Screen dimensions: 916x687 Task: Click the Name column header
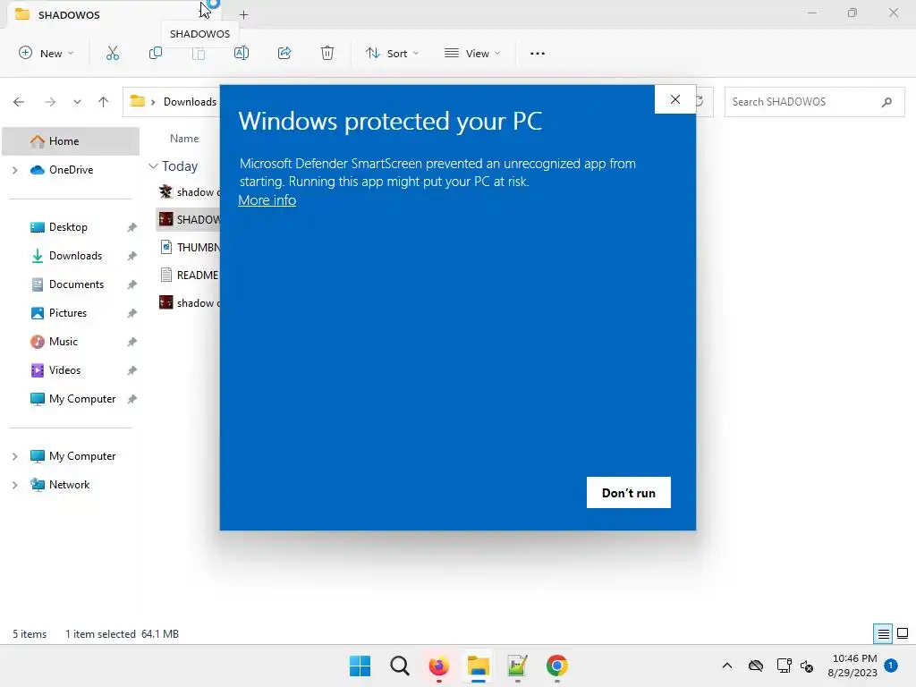184,139
